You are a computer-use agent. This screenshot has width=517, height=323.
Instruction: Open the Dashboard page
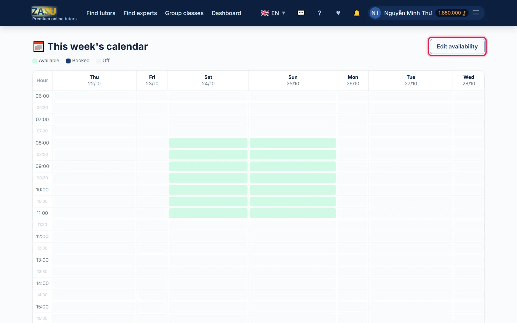(226, 13)
